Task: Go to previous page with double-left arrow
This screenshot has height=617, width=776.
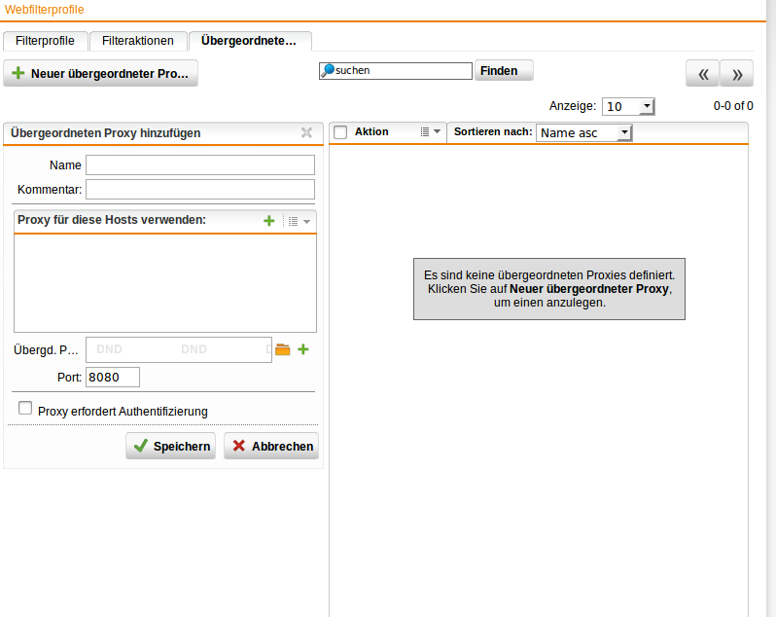Action: (702, 74)
